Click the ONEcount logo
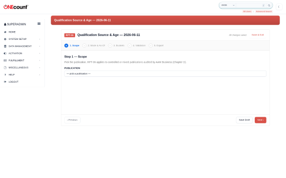This screenshot has height=178, width=286. 16,7
